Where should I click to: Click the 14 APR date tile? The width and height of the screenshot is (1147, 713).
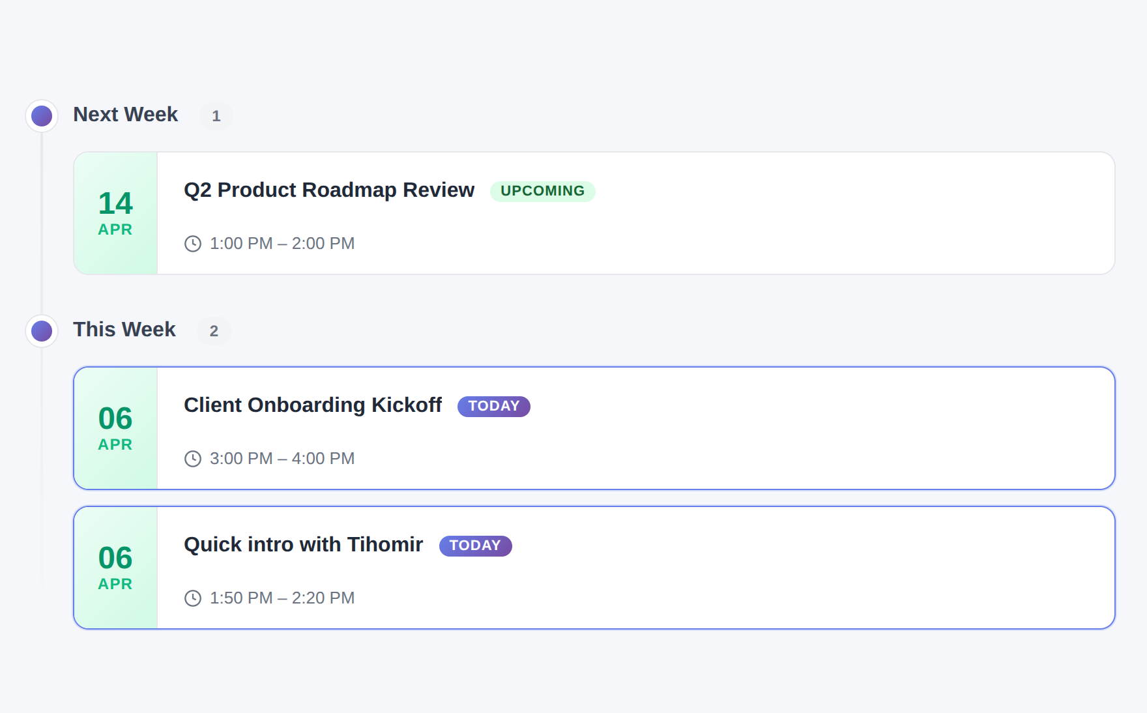115,213
